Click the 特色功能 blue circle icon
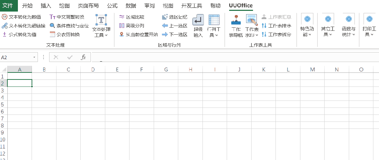 click(x=307, y=19)
